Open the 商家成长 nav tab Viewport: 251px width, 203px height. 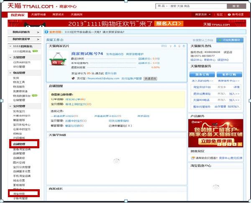(x=58, y=15)
